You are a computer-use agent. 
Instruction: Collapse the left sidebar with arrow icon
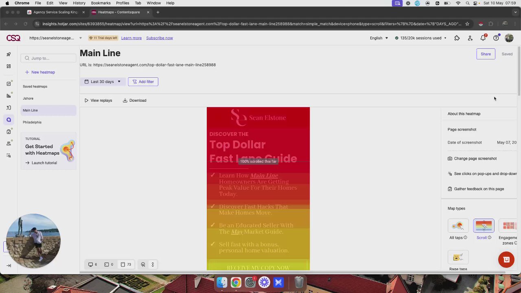coord(9,265)
